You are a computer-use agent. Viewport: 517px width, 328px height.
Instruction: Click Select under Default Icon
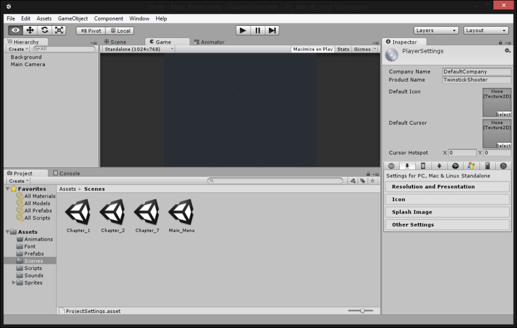pos(503,114)
